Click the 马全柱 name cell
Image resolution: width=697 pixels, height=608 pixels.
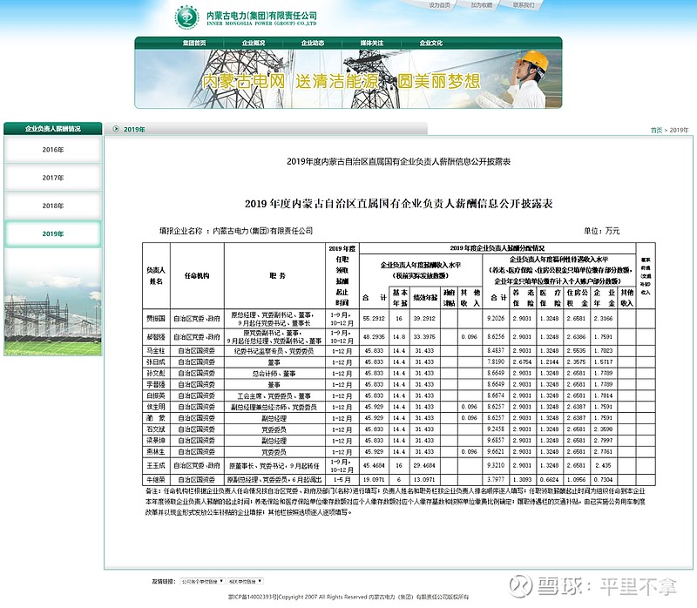(x=156, y=351)
